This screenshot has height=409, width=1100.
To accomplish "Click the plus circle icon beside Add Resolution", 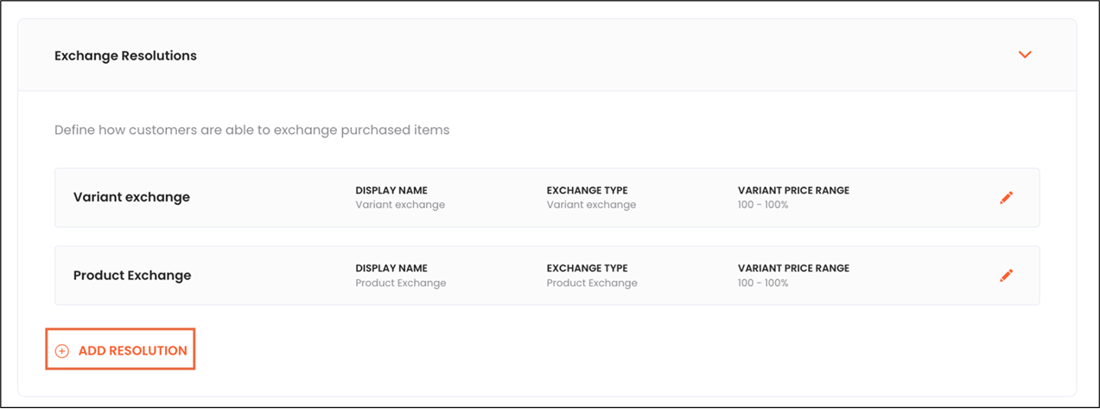I will [x=61, y=351].
